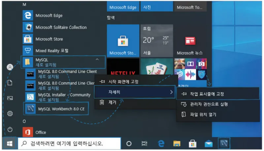This screenshot has width=264, height=151.
Task: Click the M letter section header
Action: click(24, 5)
